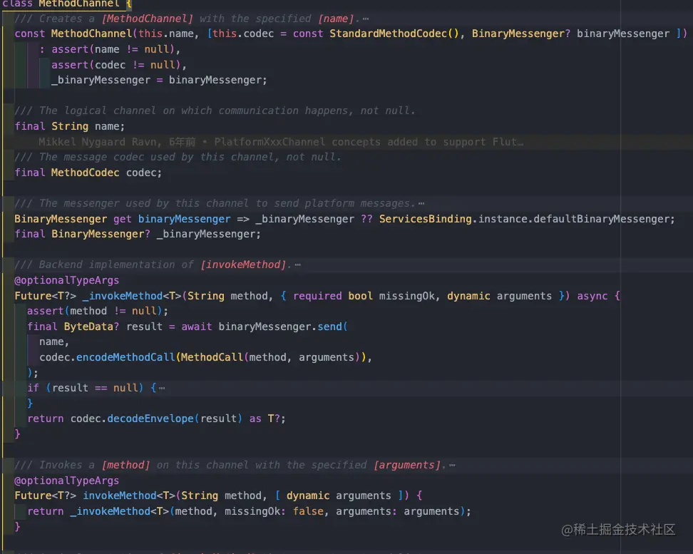Click "send(" method call

(332, 327)
